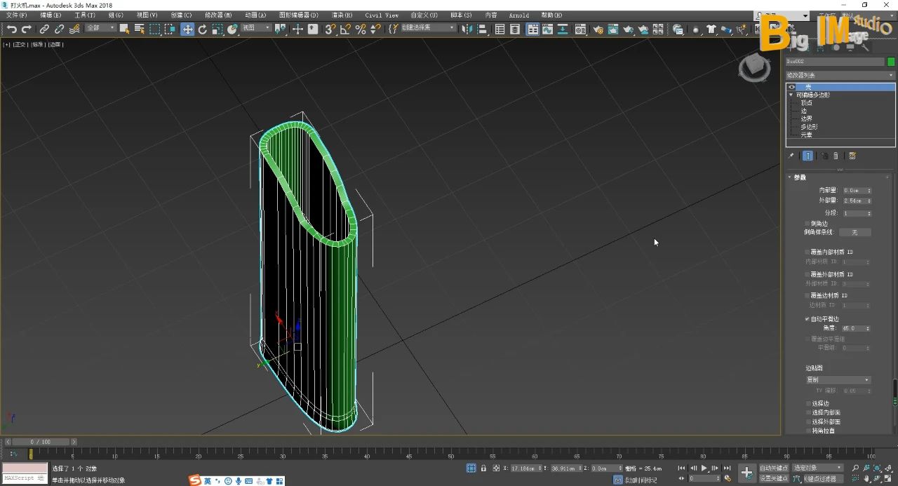The width and height of the screenshot is (898, 486).
Task: Open the 全部 selection filter dropdown
Action: [x=100, y=28]
